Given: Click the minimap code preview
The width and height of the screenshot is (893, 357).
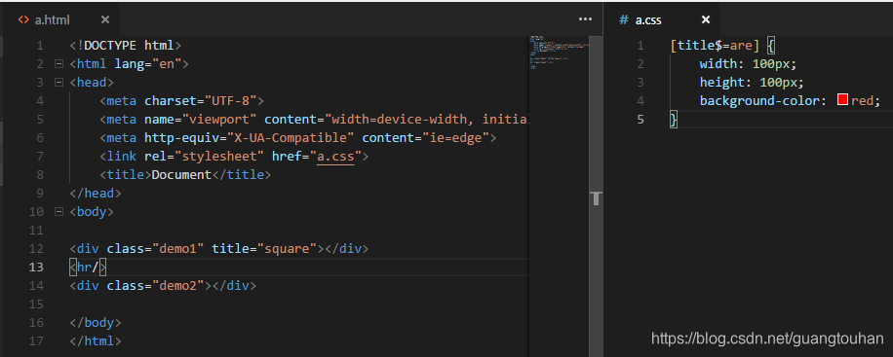Looking at the screenshot, I should [559, 53].
